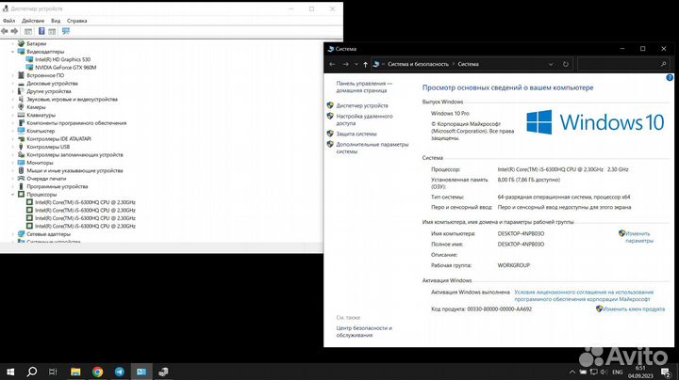Click the Refresh button in Система address bar
Image resolution: width=679 pixels, height=380 pixels.
point(566,64)
